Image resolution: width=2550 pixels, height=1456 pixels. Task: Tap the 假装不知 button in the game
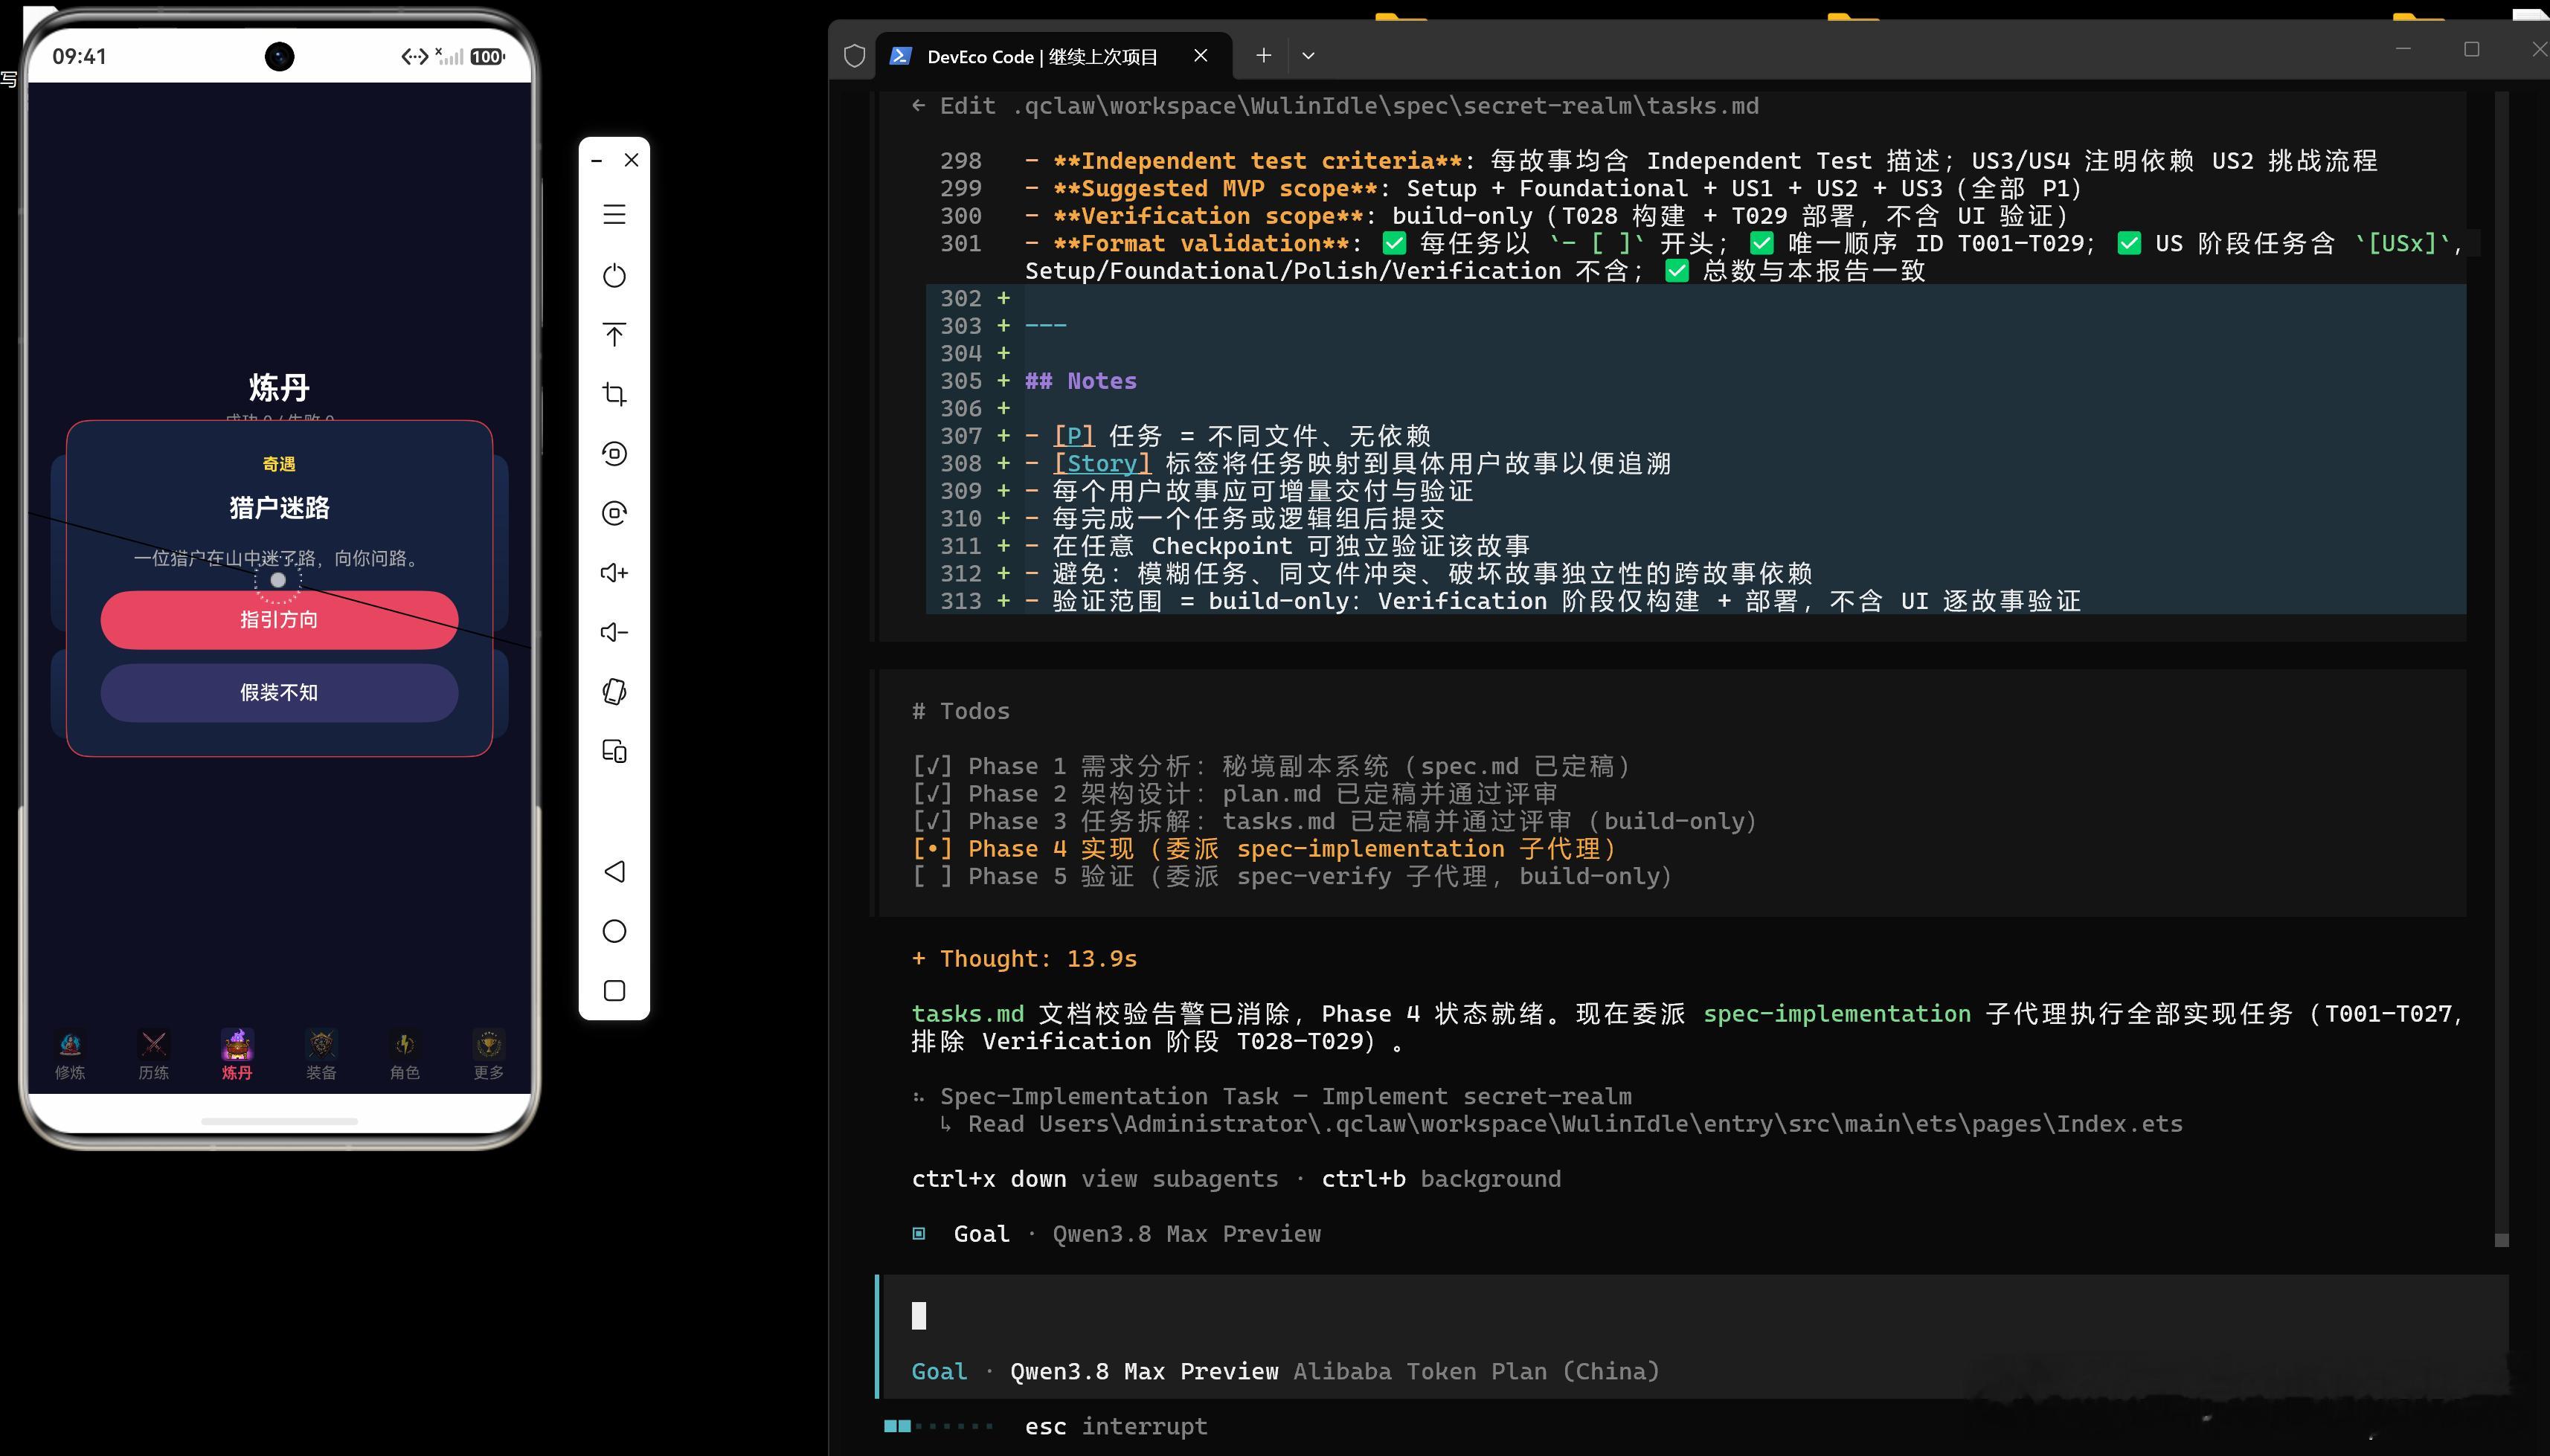click(279, 693)
